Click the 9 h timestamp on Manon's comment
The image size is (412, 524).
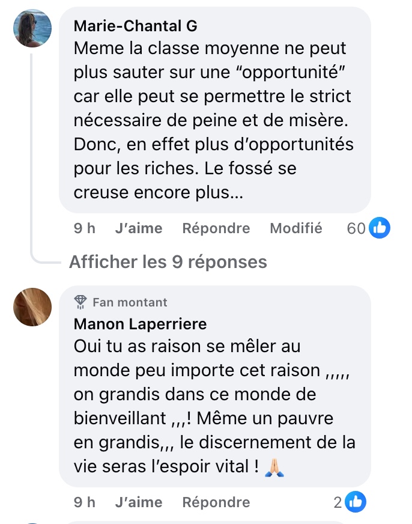(x=85, y=502)
